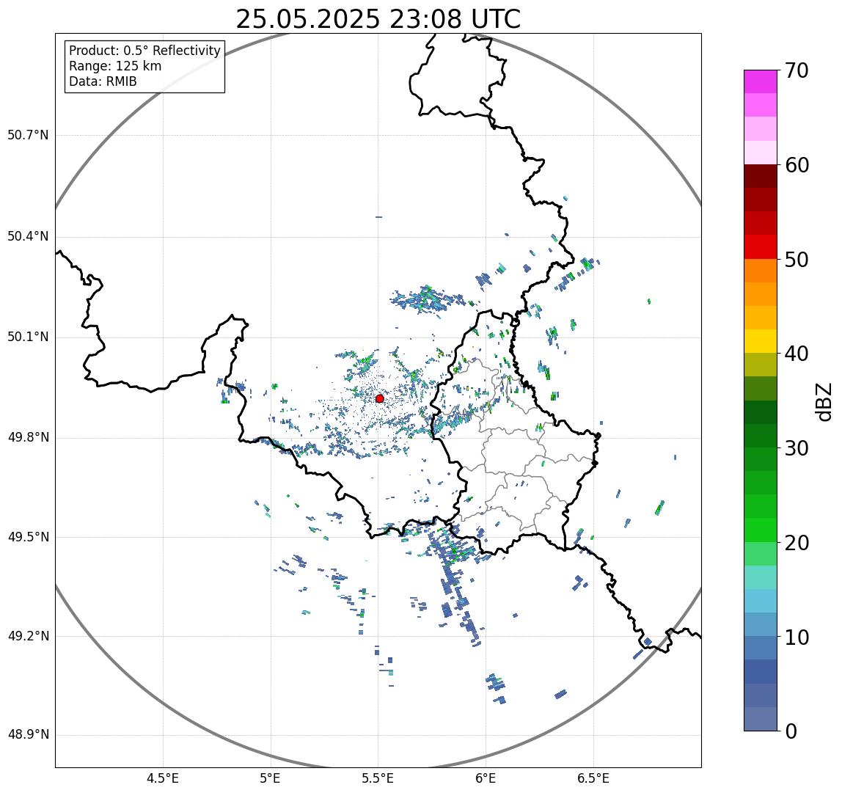
Task: Click the red radar site marker
Action: (x=379, y=398)
